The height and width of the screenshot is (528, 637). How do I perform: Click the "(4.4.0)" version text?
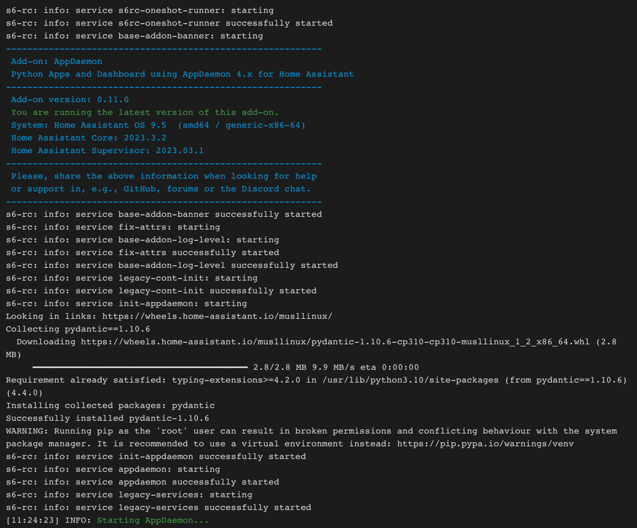(24, 393)
